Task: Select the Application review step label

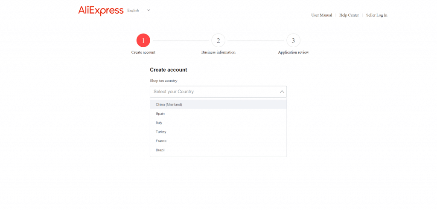Action: click(x=293, y=52)
